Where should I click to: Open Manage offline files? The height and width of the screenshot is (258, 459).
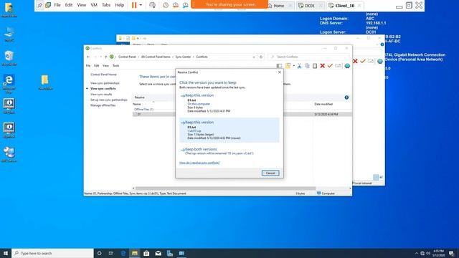pyautogui.click(x=103, y=105)
